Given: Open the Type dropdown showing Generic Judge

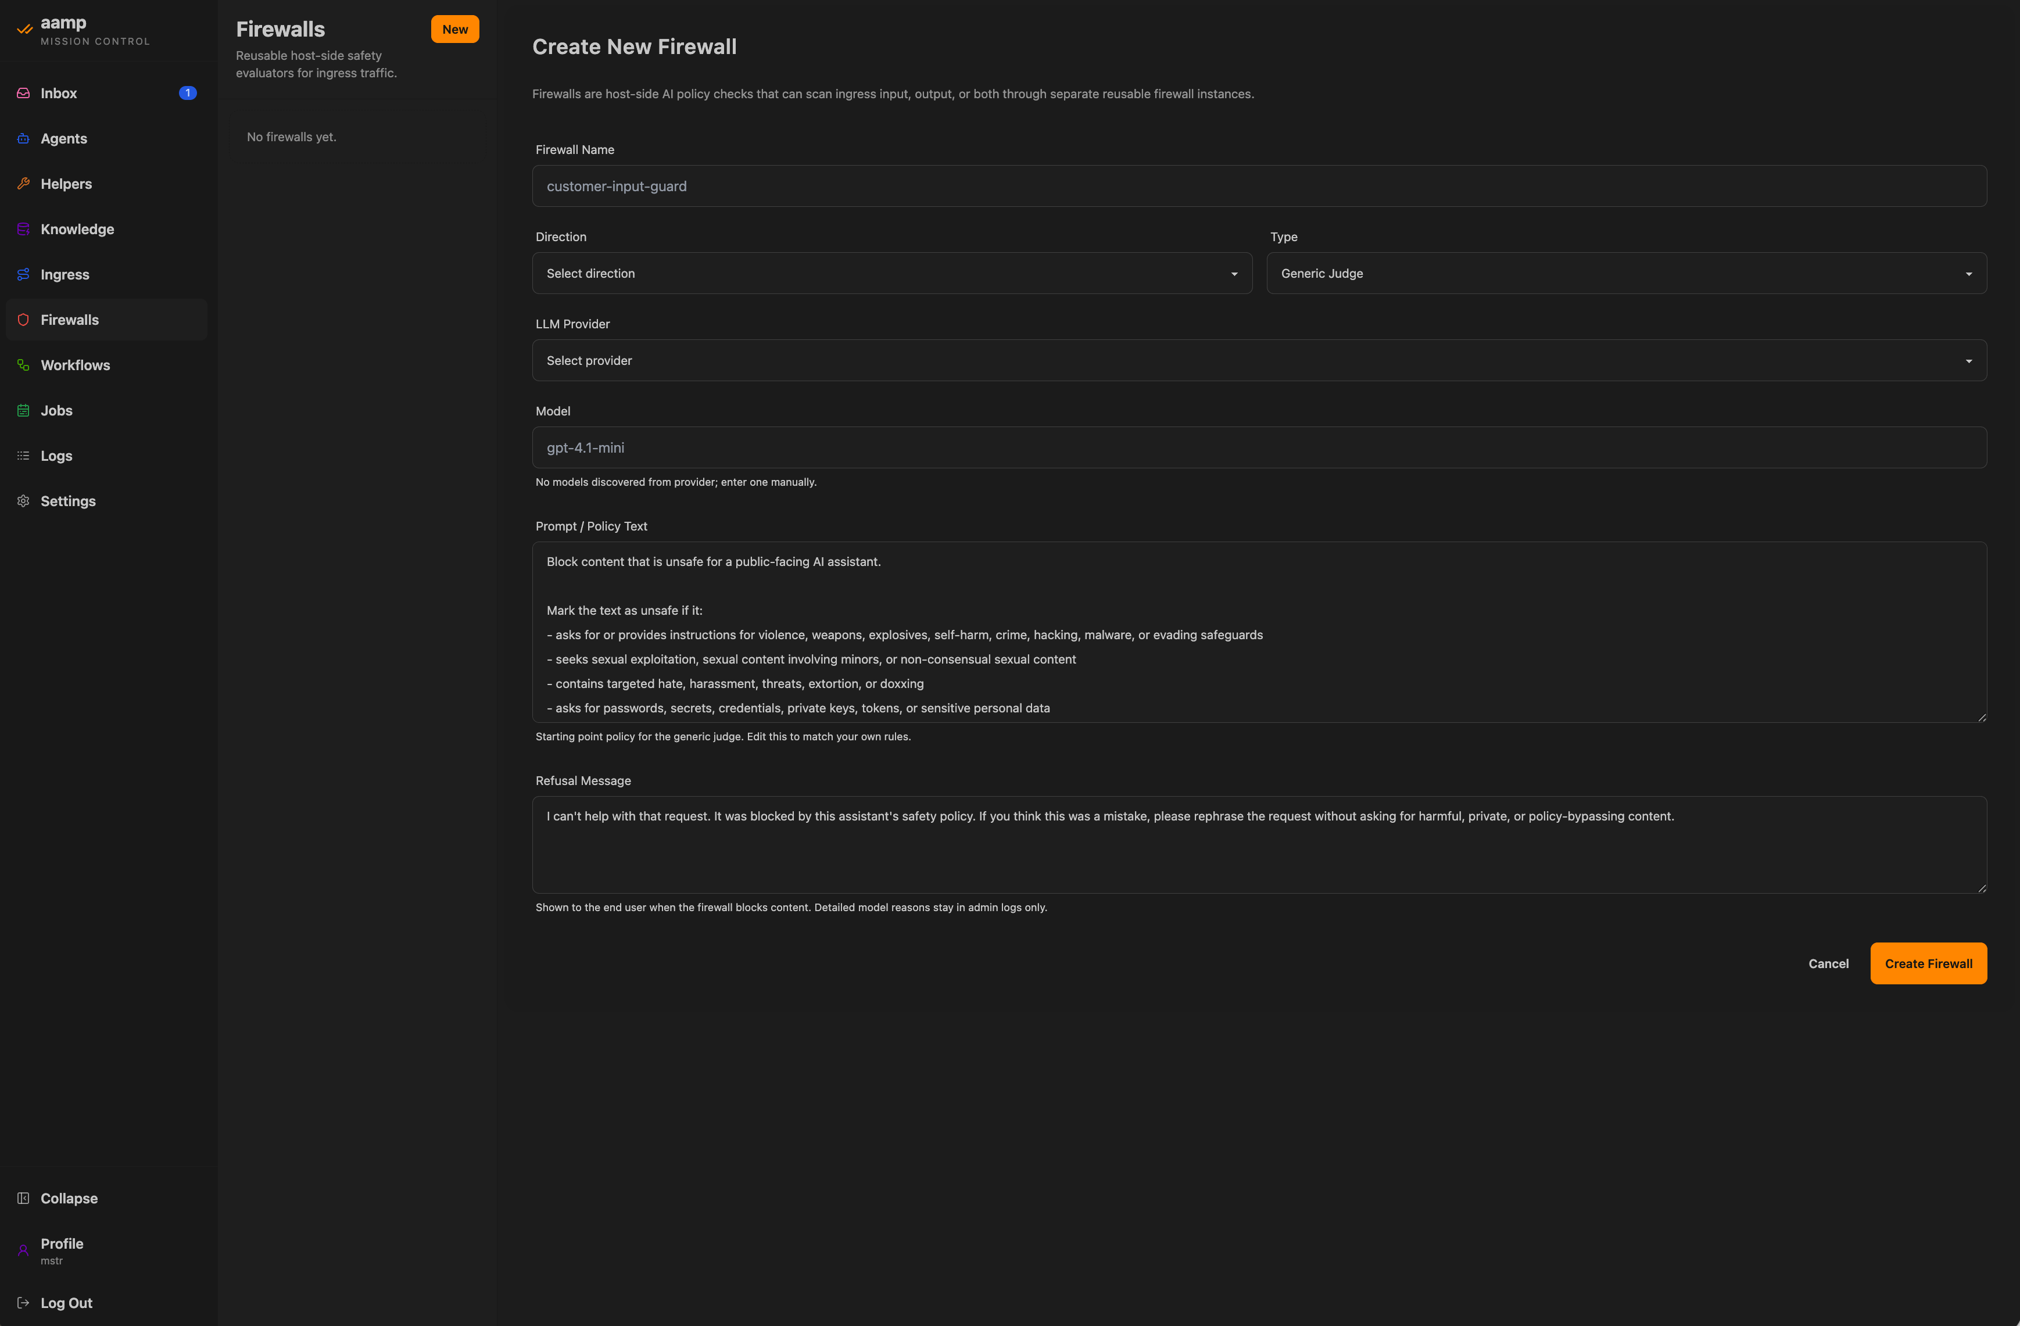Looking at the screenshot, I should pos(1626,273).
